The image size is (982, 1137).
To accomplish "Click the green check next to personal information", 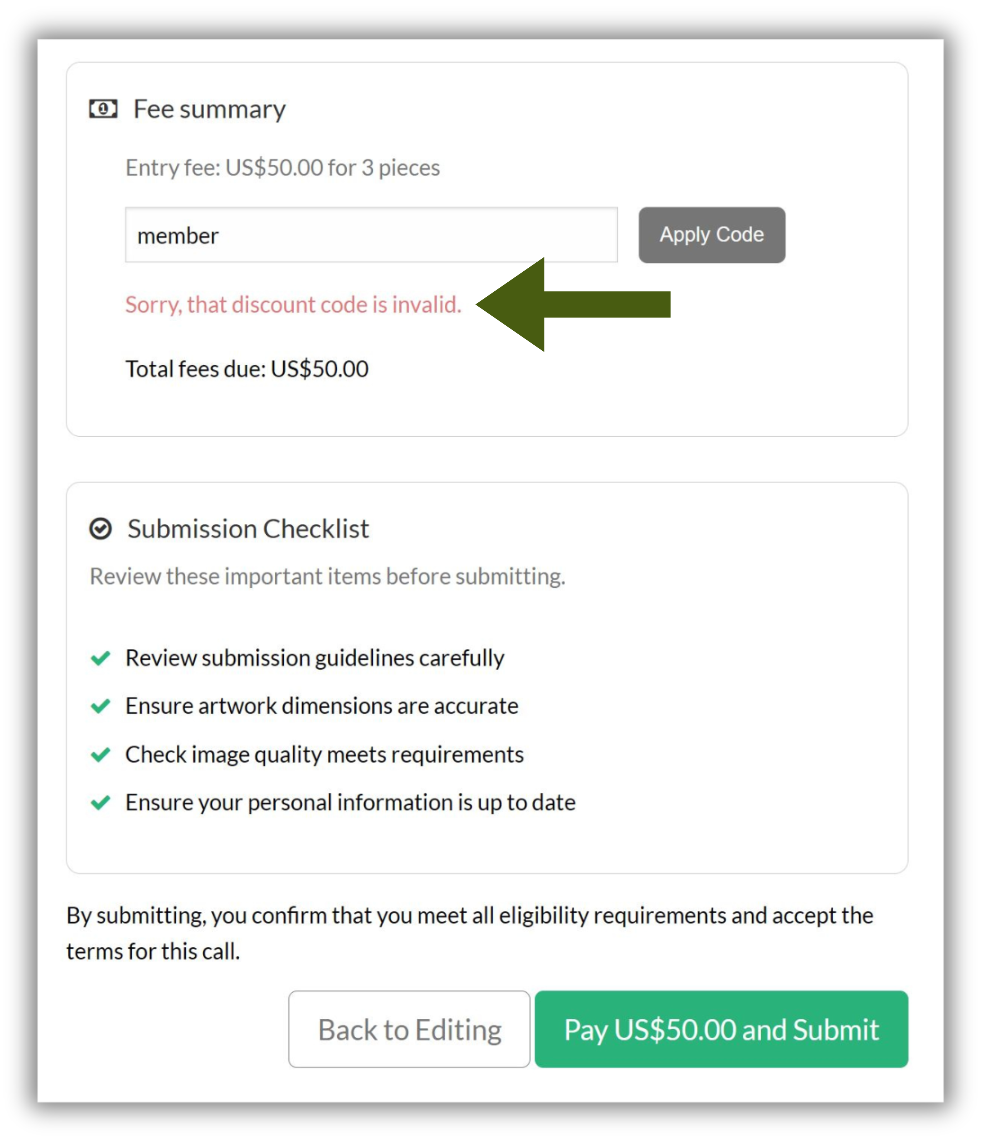I will [101, 802].
